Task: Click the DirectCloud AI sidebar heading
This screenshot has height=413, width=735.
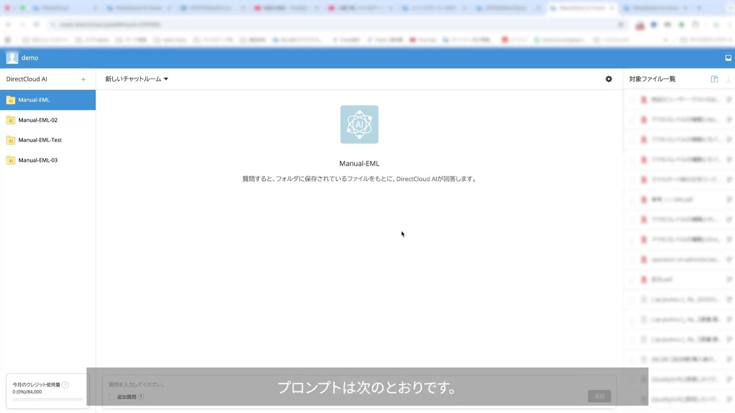Action: 26,79
